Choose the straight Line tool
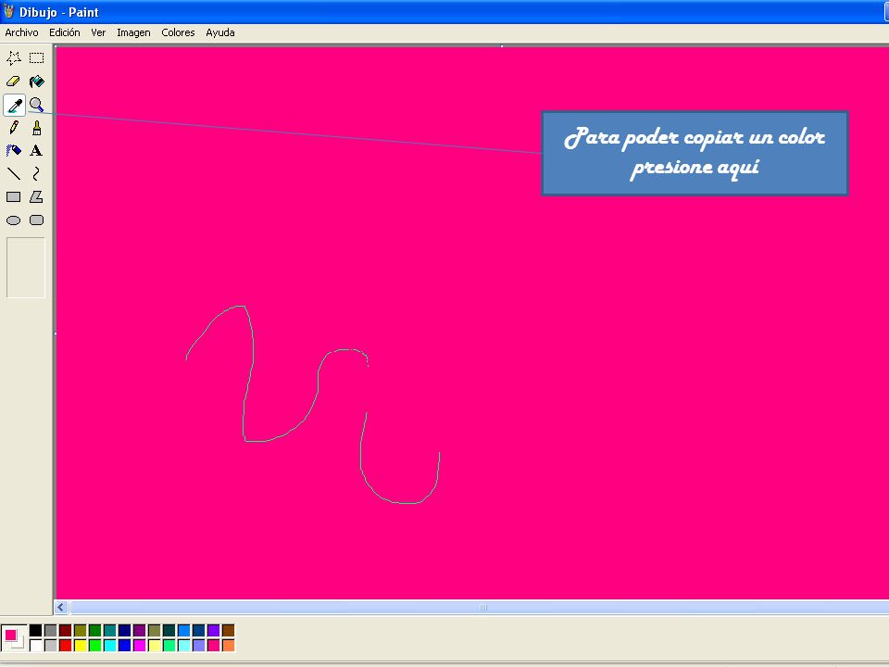 pyautogui.click(x=14, y=173)
